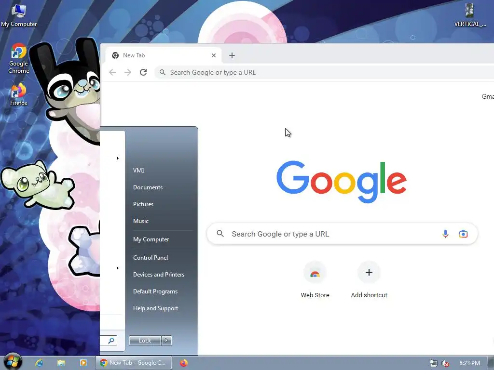
Task: Click Show desktop strip at taskbar end
Action: click(491, 363)
